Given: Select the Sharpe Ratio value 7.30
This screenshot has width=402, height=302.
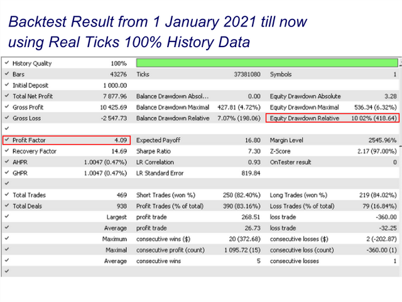Looking at the screenshot, I should 254,151.
